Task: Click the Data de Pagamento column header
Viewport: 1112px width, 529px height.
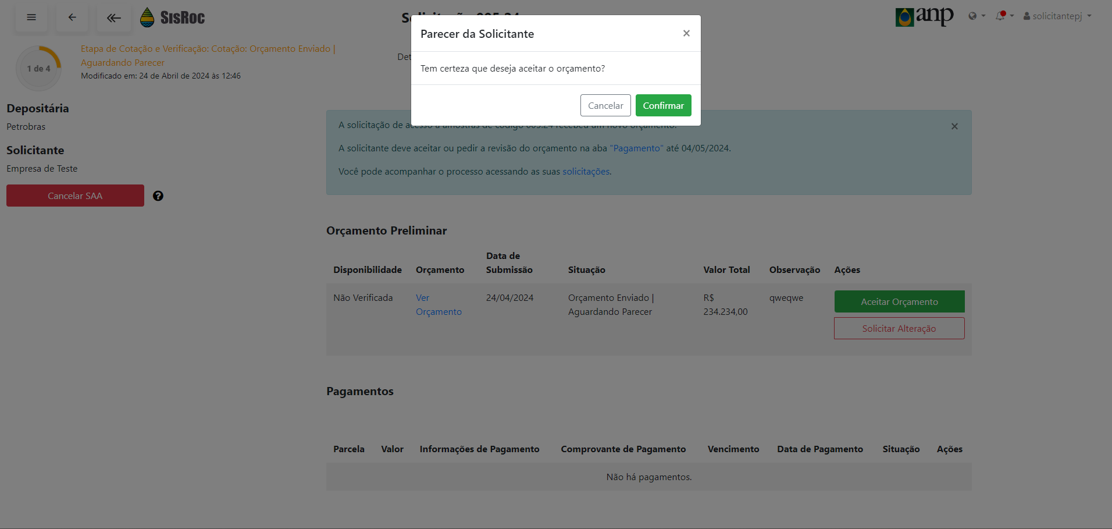Action: pyautogui.click(x=820, y=449)
